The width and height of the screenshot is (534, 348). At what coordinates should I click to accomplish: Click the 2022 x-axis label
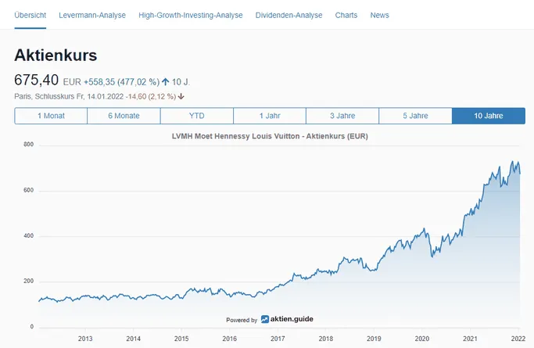tap(518, 339)
